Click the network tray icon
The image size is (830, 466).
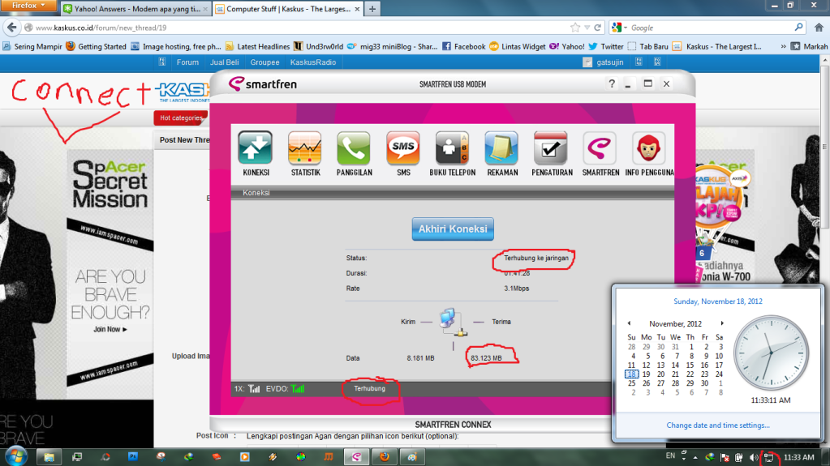[768, 458]
